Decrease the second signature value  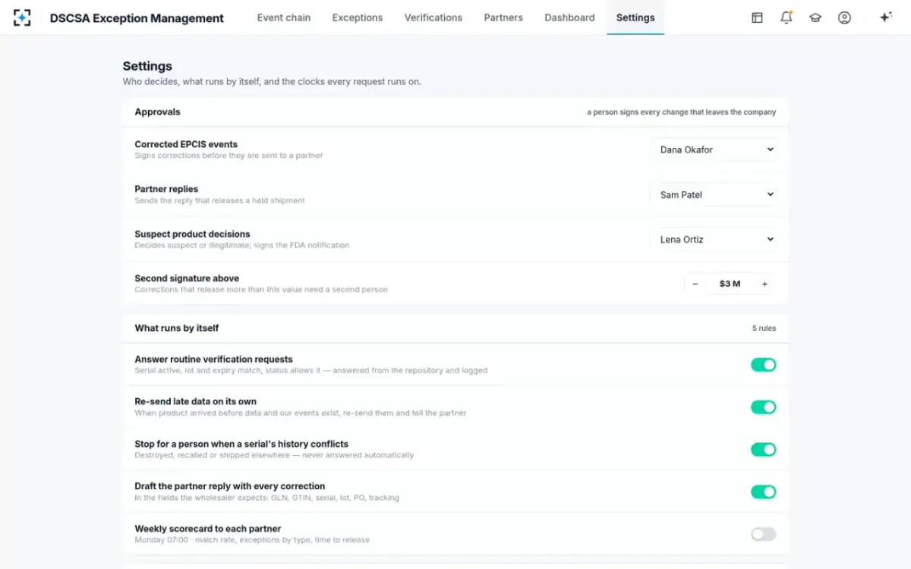point(695,284)
